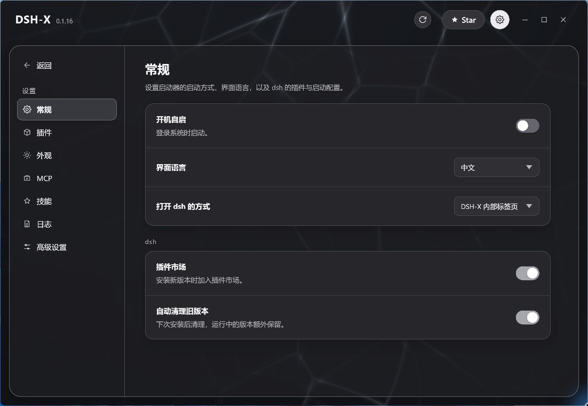The height and width of the screenshot is (406, 588).
Task: Disable the 插件市场 toggle
Action: coord(527,273)
